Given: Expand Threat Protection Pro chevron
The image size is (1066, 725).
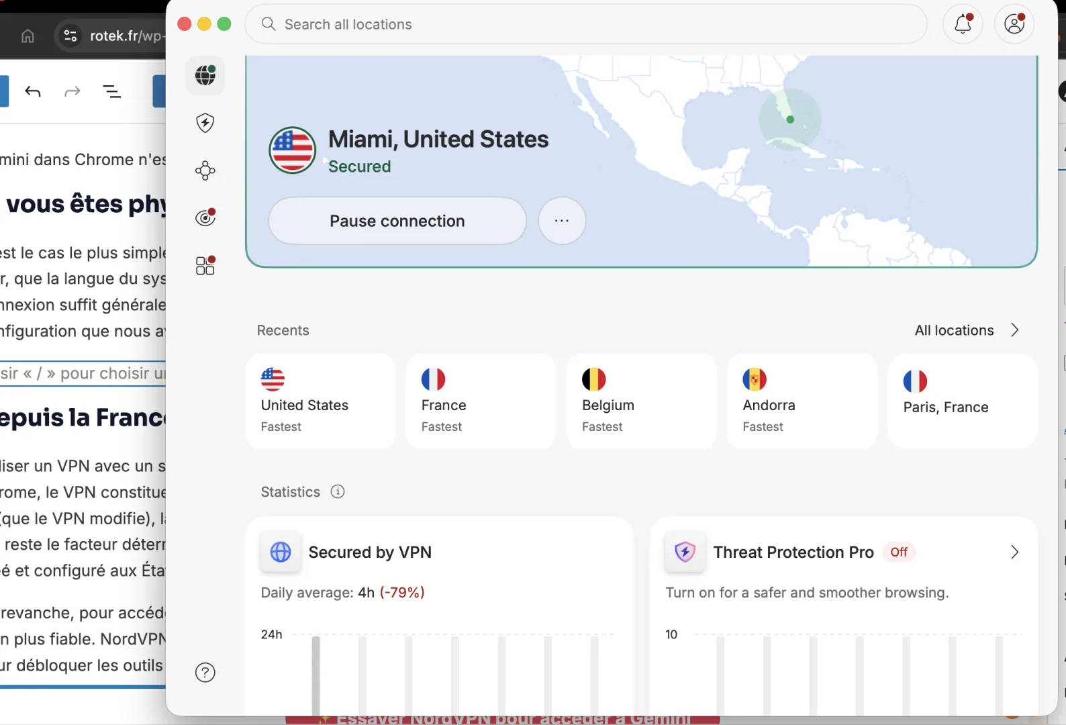Looking at the screenshot, I should click(x=1015, y=552).
